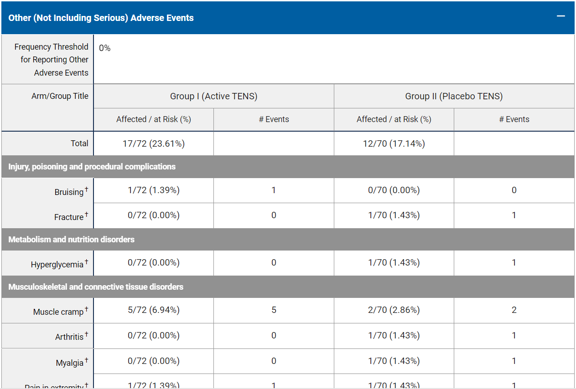Click the 12/70 (17.14%) total cell

(394, 143)
